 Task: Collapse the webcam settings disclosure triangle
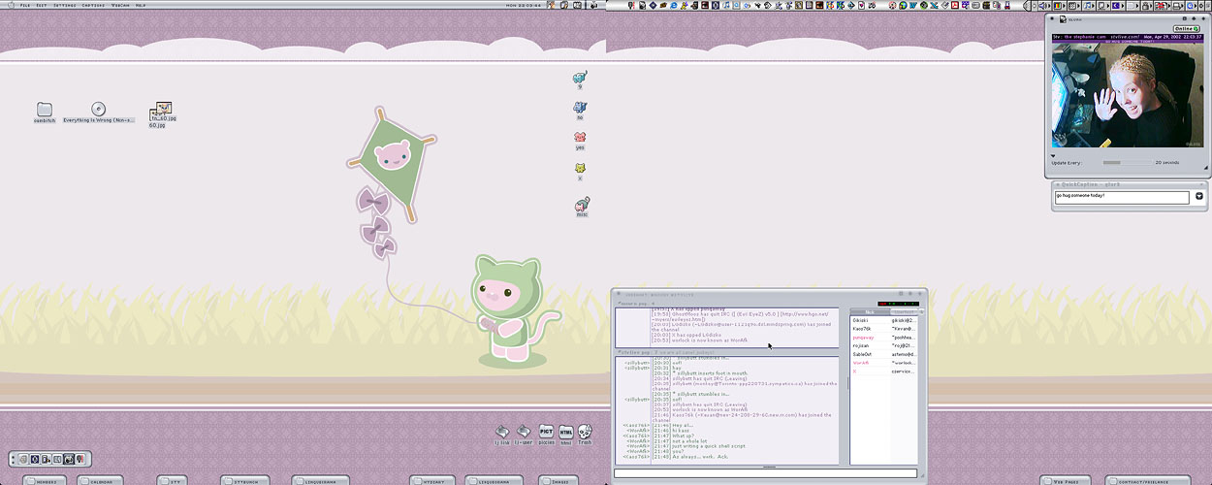1054,154
